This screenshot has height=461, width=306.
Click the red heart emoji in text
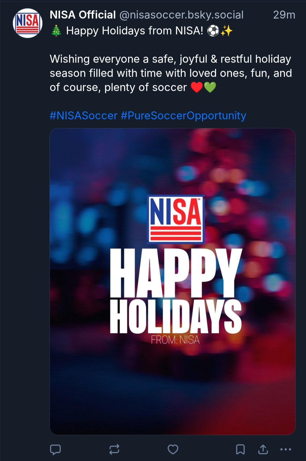click(x=197, y=87)
